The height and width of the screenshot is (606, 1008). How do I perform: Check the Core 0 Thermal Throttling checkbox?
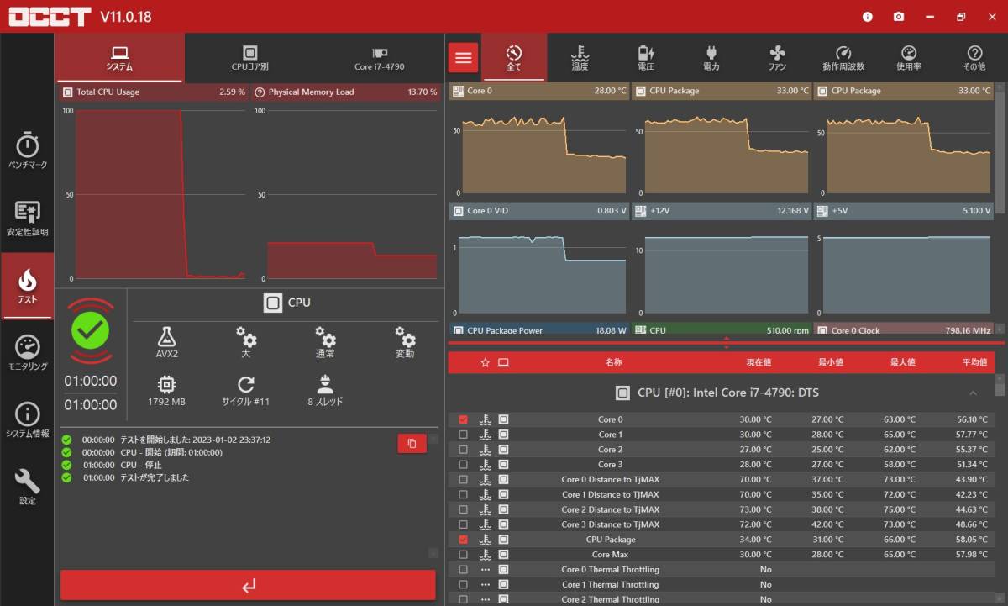point(463,570)
